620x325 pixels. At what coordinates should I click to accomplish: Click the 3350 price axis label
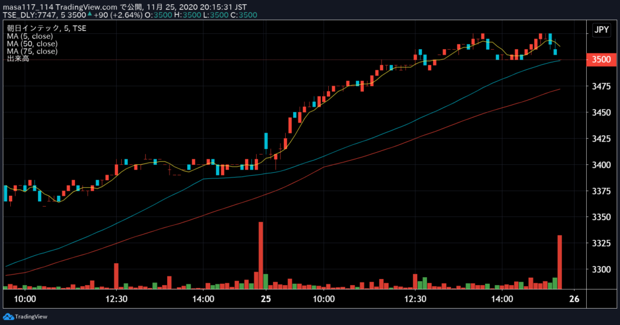click(x=601, y=217)
